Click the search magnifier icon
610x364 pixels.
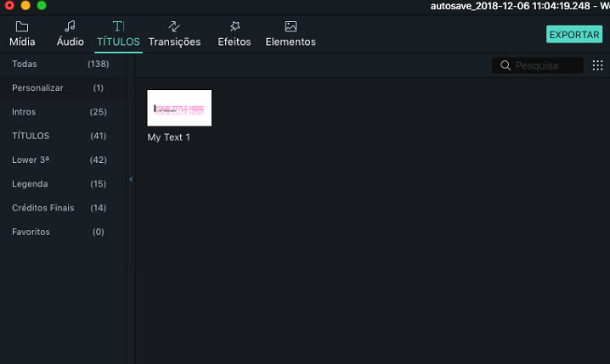click(x=506, y=65)
